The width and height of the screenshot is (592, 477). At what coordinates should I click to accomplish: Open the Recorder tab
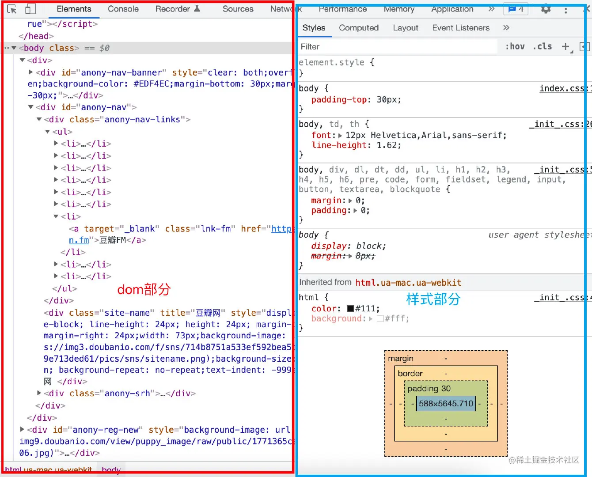tap(178, 9)
